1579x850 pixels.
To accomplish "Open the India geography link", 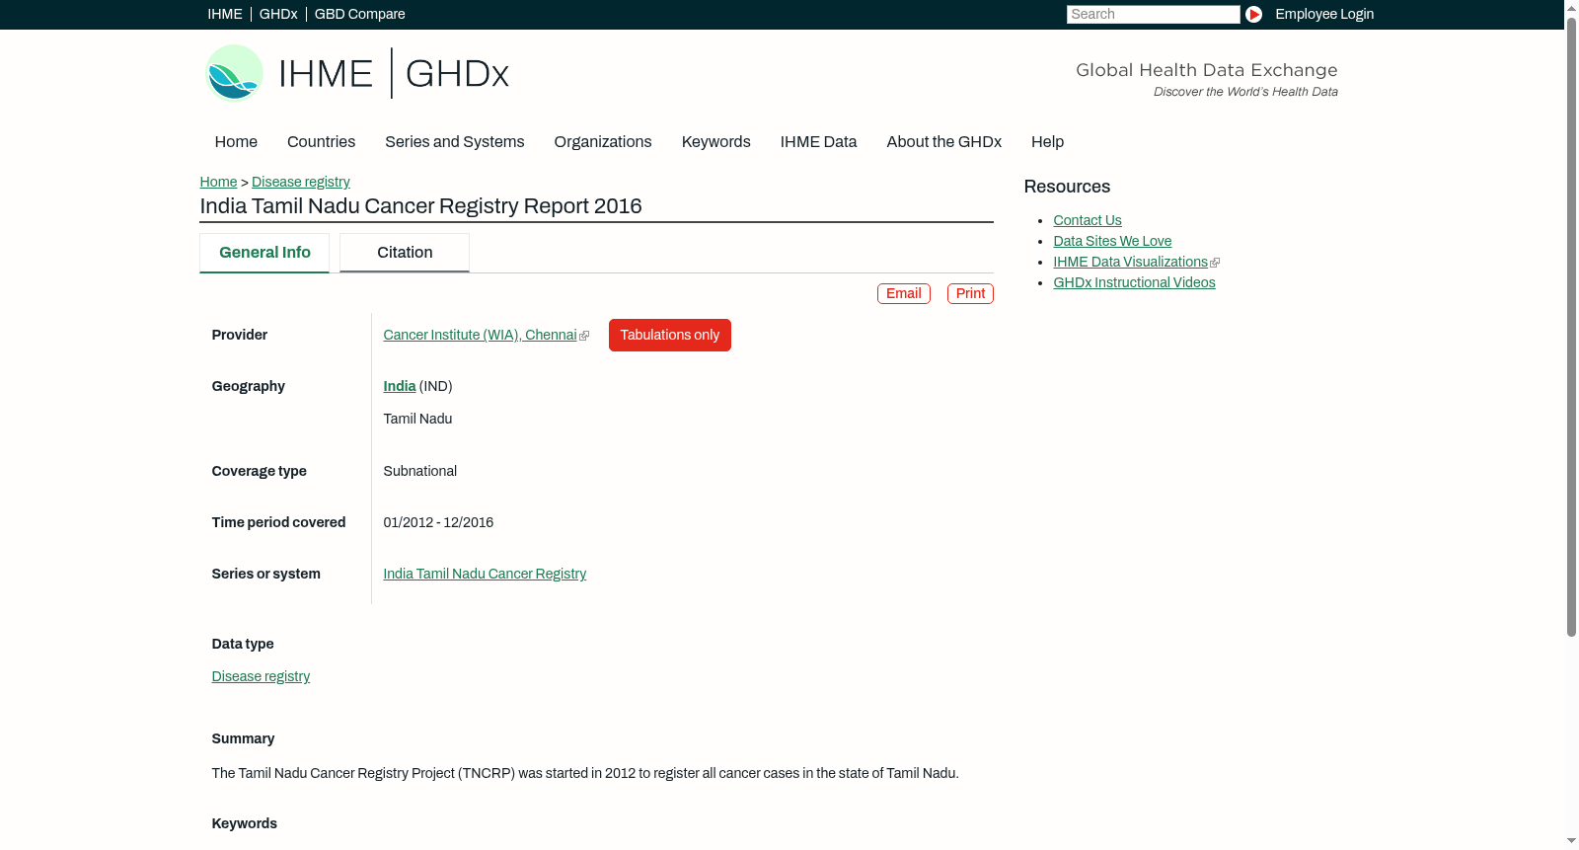I will 400,387.
